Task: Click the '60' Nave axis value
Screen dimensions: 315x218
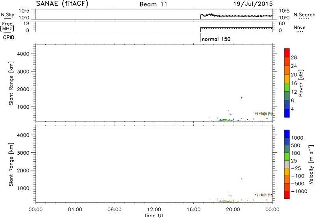Action: click(x=282, y=24)
